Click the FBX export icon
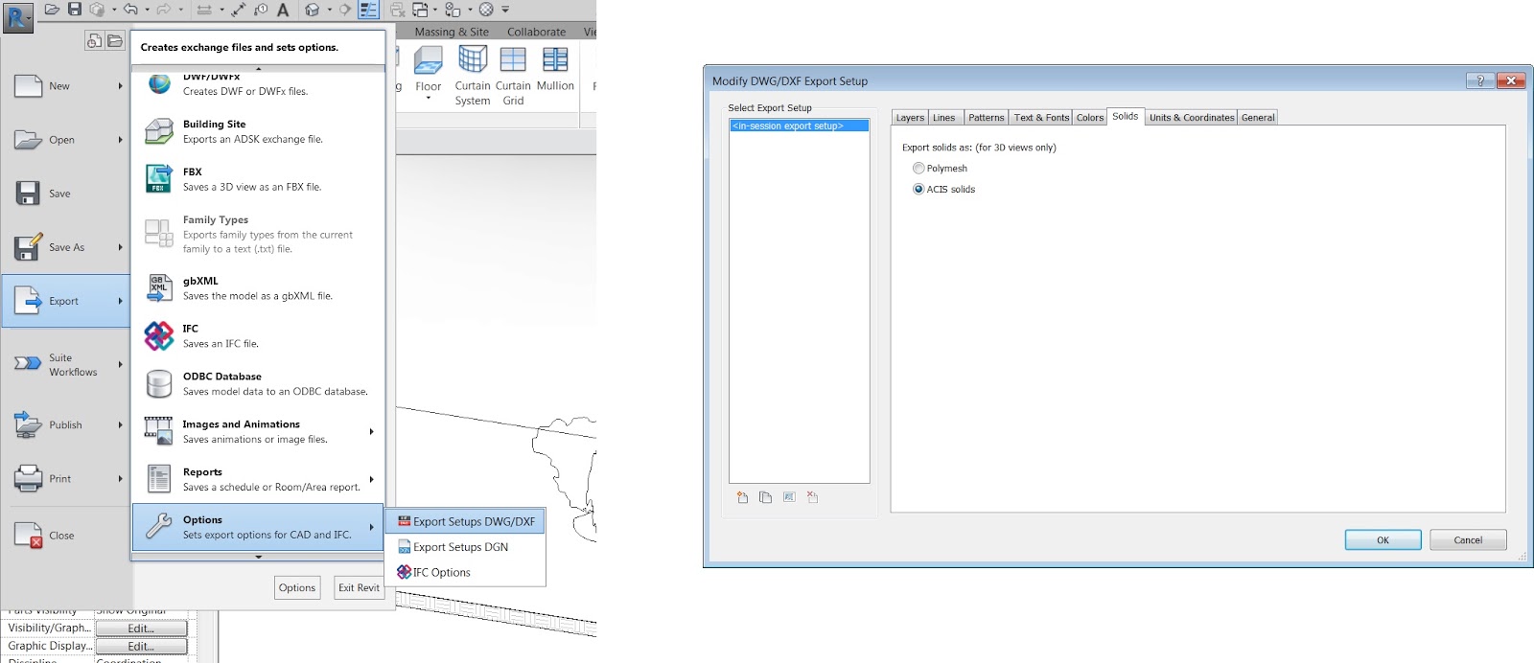Screen dimensions: 1534x663 coord(159,178)
